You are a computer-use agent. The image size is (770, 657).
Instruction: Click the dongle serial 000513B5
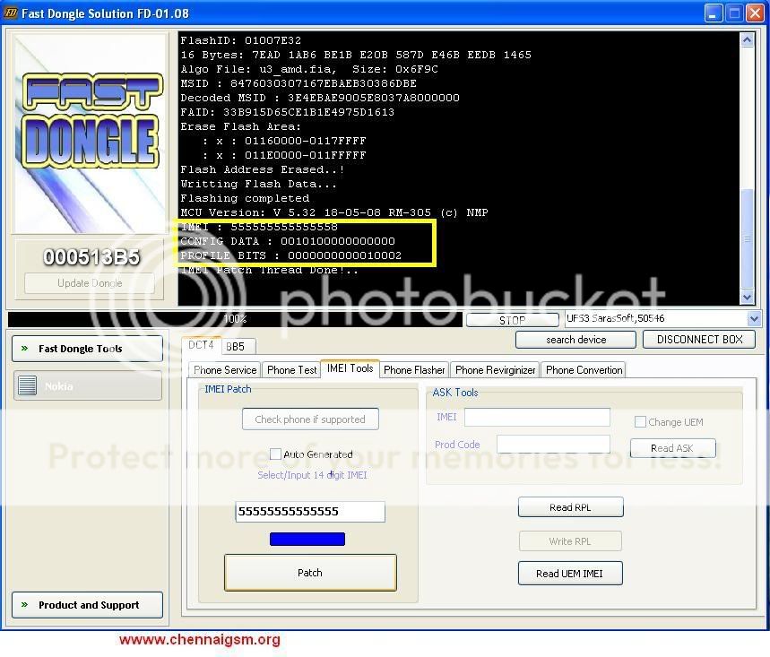click(x=91, y=257)
